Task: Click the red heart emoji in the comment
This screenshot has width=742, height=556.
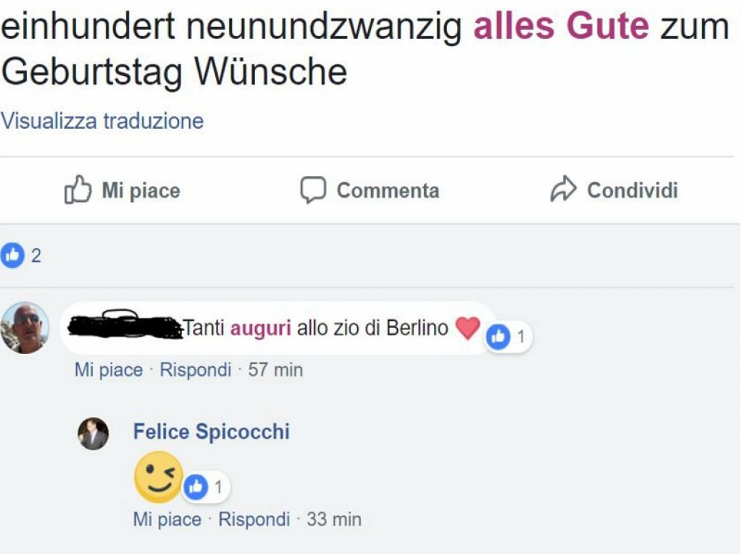Action: coord(468,327)
